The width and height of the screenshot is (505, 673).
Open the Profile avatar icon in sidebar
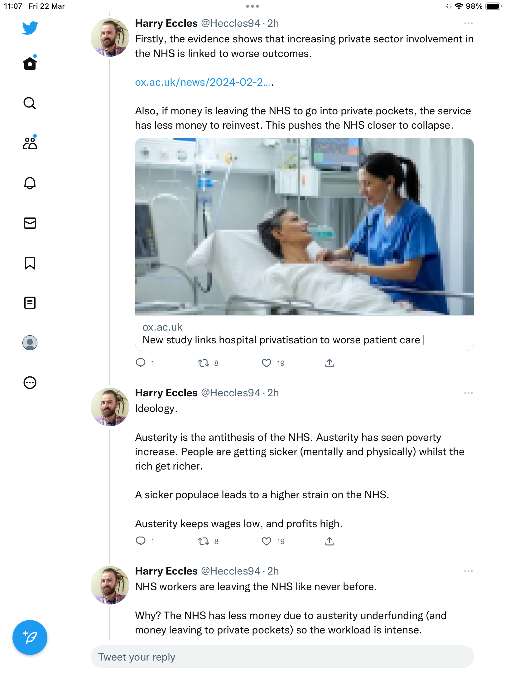coord(30,343)
